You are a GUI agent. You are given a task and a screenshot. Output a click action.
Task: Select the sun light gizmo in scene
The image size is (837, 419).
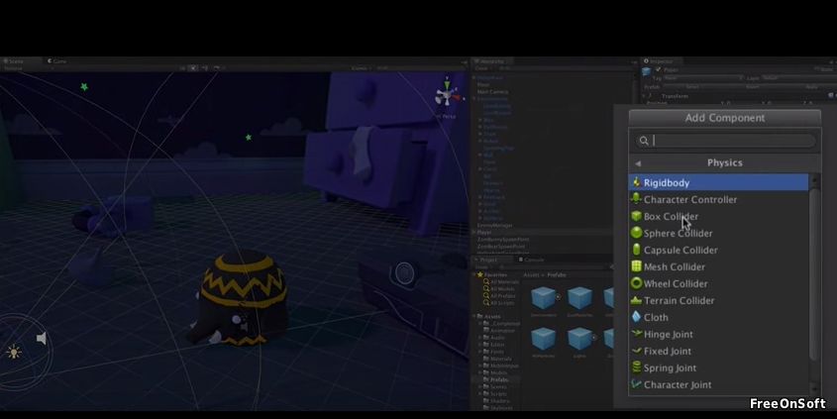[x=14, y=352]
